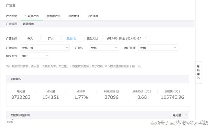Open the 朋友圈广告 tab
211x127 pixels.
(53, 16)
